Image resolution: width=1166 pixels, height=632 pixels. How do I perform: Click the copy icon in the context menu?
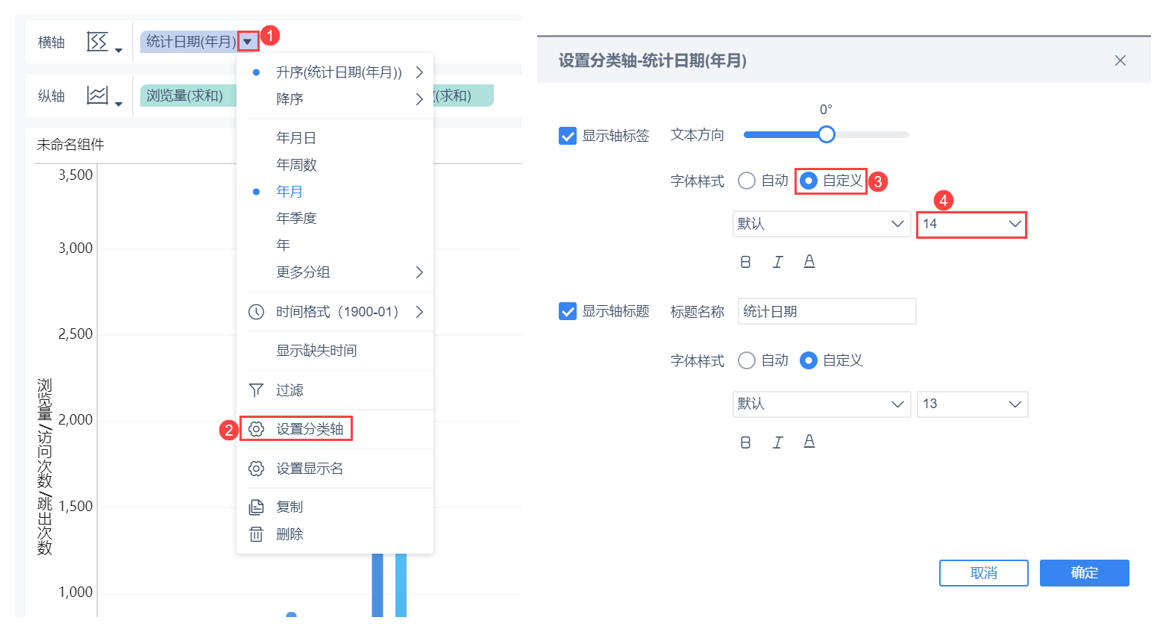[256, 507]
